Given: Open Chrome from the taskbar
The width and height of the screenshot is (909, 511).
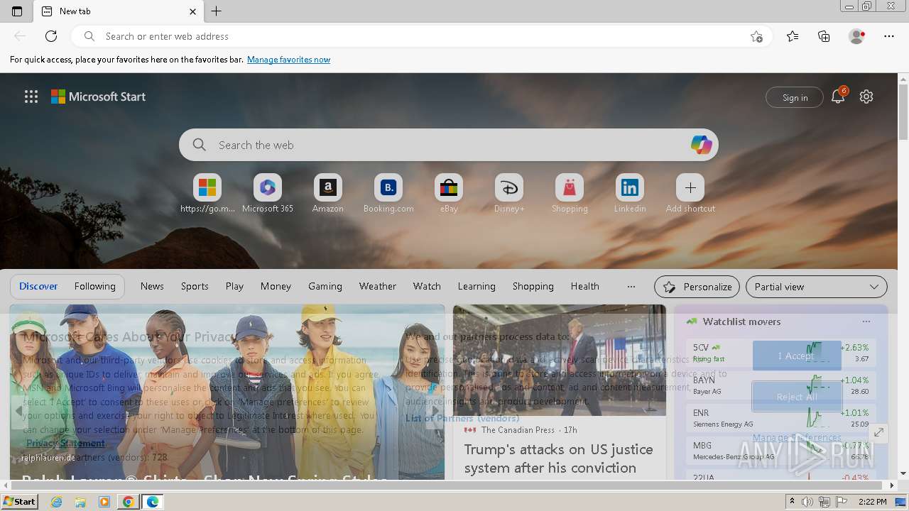Looking at the screenshot, I should click(x=128, y=502).
